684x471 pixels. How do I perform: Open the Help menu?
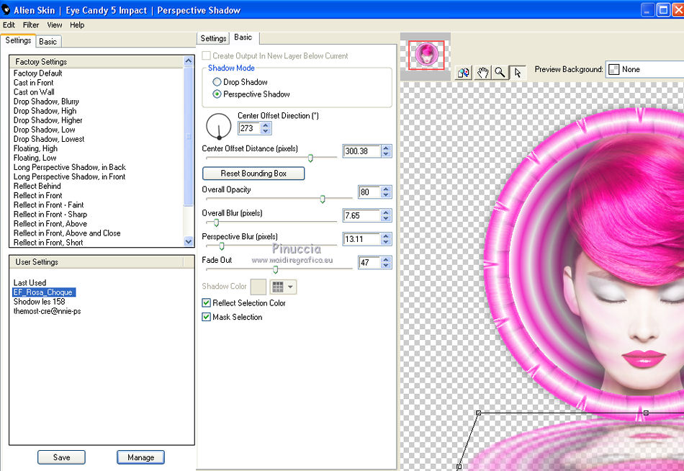pos(77,25)
